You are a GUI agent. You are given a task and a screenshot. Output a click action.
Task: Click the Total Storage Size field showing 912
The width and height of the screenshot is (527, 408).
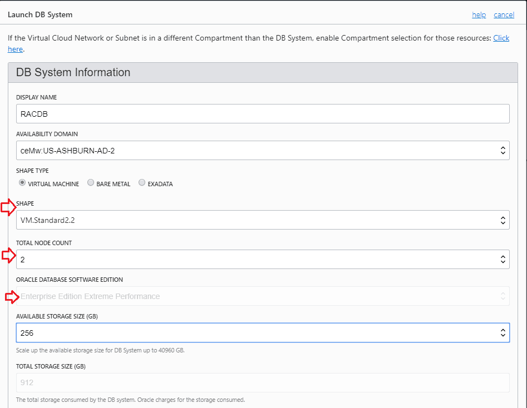(263, 382)
